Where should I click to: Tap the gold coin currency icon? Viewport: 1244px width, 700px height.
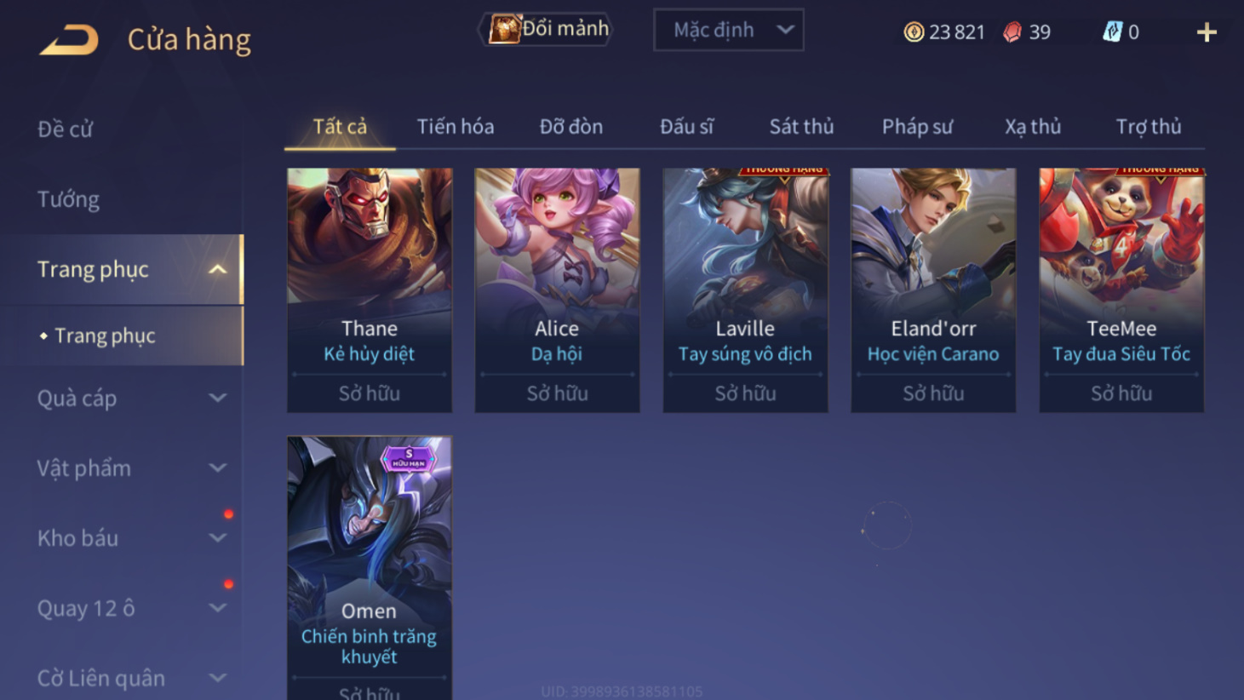[914, 32]
